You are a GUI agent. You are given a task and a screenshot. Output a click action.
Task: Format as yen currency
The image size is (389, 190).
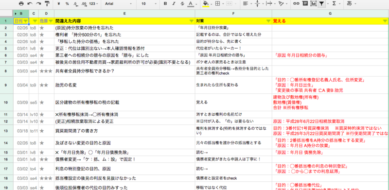coord(58,4)
